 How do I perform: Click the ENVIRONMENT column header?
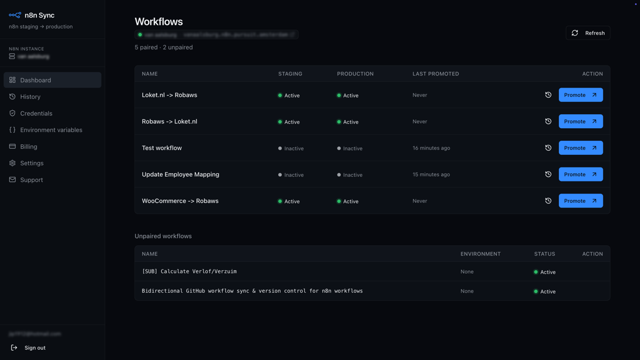point(481,254)
